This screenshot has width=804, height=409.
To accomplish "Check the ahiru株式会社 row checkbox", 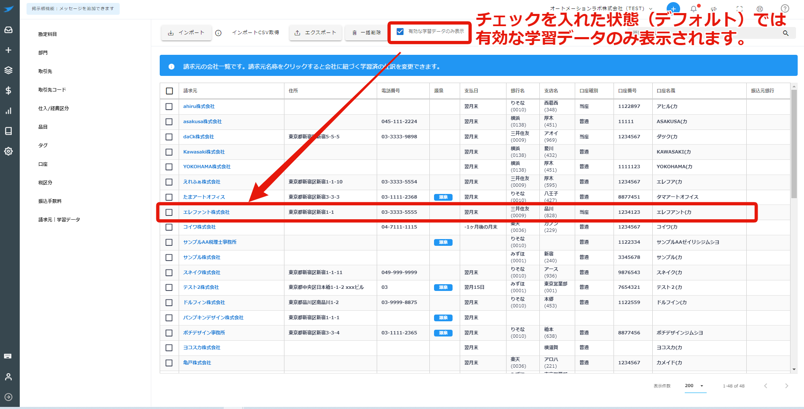I will tap(169, 107).
